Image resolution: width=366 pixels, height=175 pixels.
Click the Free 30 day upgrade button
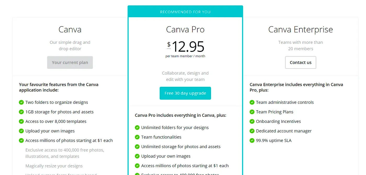[185, 93]
